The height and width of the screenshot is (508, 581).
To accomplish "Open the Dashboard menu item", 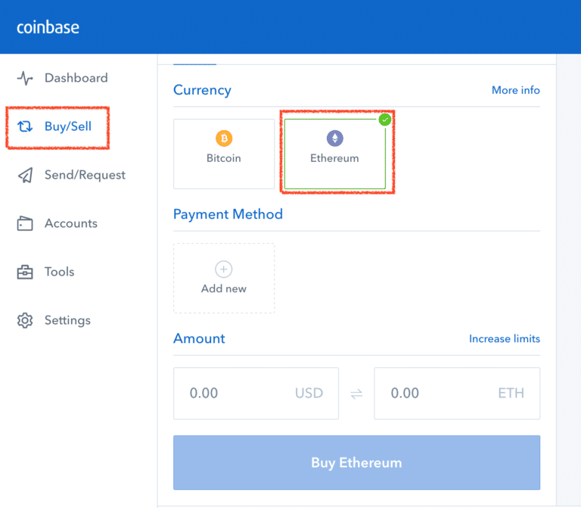I will click(62, 78).
